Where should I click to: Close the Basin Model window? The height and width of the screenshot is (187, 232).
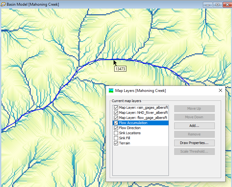227,5
